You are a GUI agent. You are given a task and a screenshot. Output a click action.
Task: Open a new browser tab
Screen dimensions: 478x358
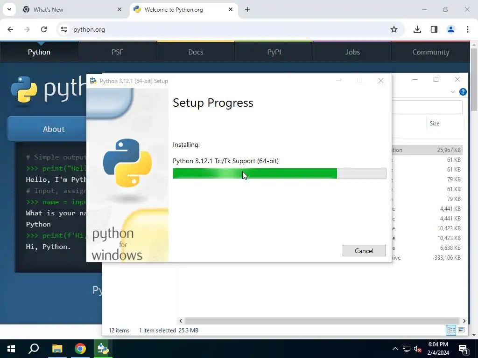point(247,9)
